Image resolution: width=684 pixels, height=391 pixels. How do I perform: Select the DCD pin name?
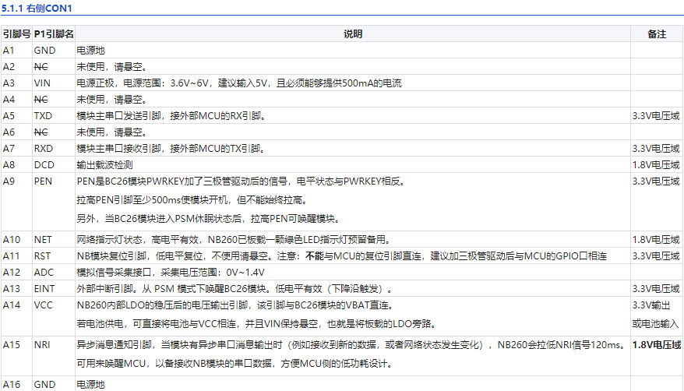coord(44,165)
